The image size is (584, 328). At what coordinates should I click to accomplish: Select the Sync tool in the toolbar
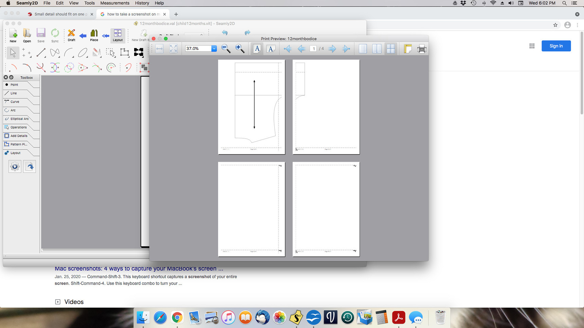coord(55,35)
